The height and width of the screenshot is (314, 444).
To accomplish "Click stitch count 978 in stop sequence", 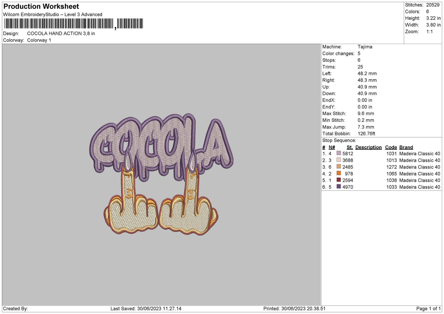I will click(x=349, y=173).
